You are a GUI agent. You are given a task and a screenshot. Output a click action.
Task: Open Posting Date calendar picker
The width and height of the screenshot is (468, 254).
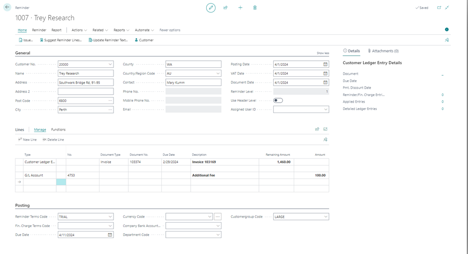pos(325,64)
